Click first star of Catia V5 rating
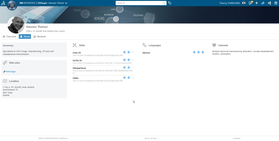279x141 pixels. (124, 52)
